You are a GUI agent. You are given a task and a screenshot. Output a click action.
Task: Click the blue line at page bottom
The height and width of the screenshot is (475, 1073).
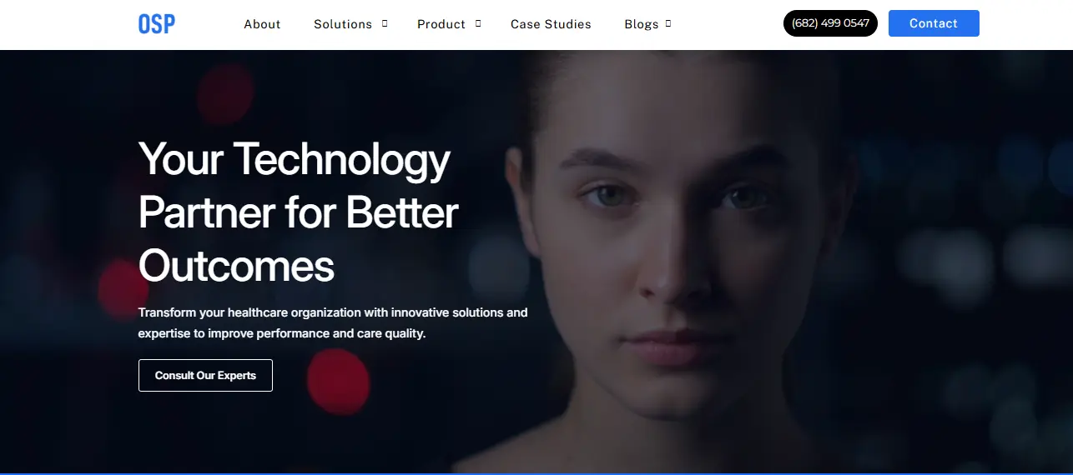tap(536, 473)
